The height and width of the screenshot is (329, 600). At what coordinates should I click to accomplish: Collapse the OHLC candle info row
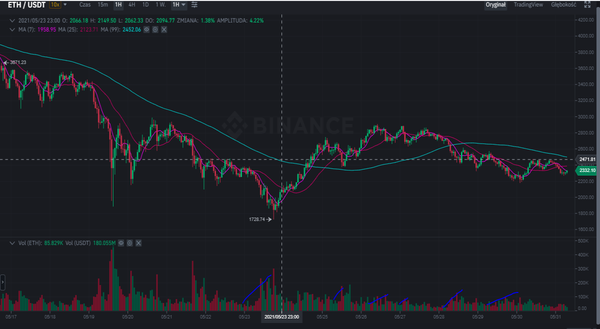(13, 20)
